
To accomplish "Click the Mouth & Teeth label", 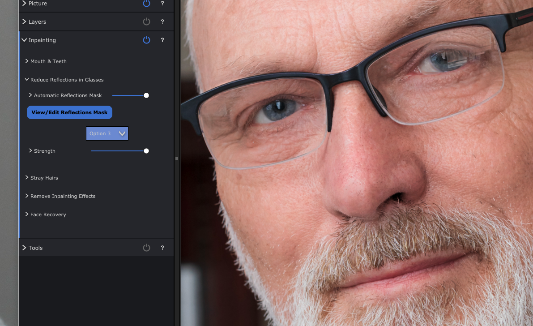I will click(x=49, y=61).
